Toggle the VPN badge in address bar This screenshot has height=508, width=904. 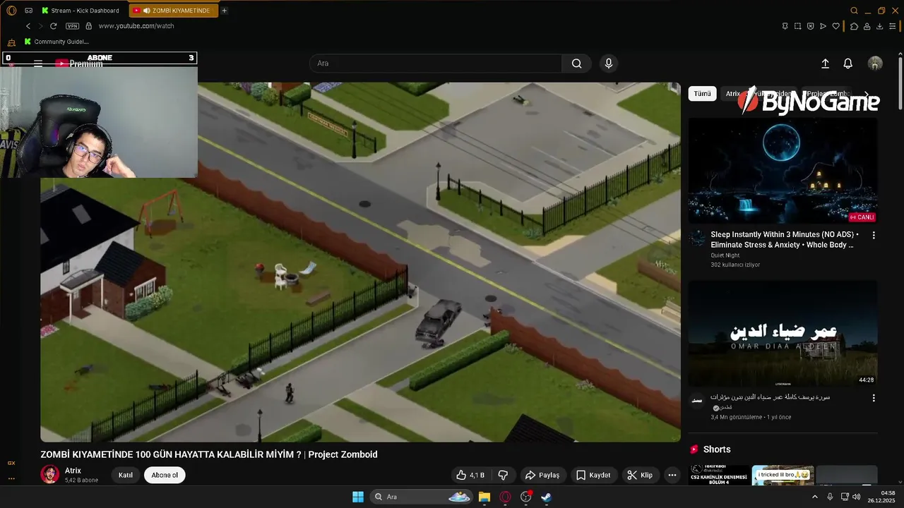coord(72,26)
